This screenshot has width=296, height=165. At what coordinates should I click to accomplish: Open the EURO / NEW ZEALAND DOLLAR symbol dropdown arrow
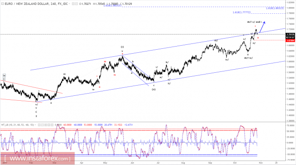pos(69,4)
